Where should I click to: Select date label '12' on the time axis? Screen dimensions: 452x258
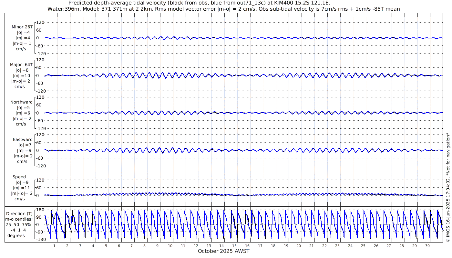click(196, 246)
